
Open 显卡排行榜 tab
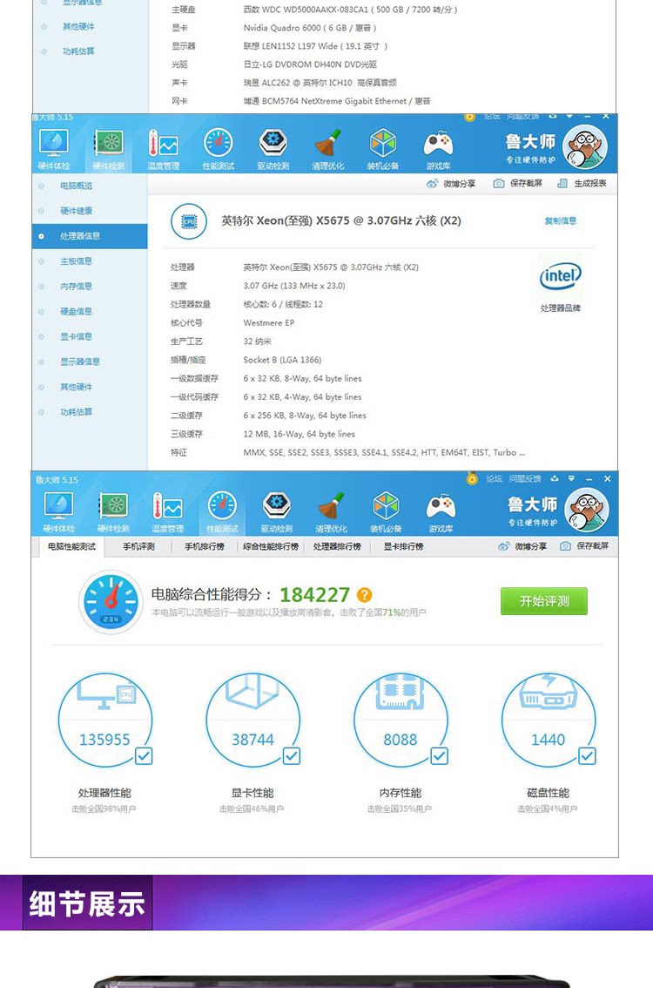point(404,546)
